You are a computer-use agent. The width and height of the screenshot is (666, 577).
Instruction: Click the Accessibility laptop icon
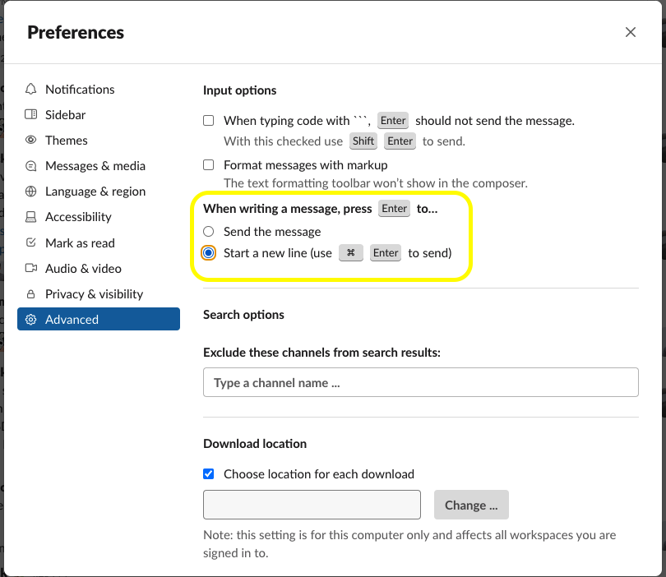point(31,217)
